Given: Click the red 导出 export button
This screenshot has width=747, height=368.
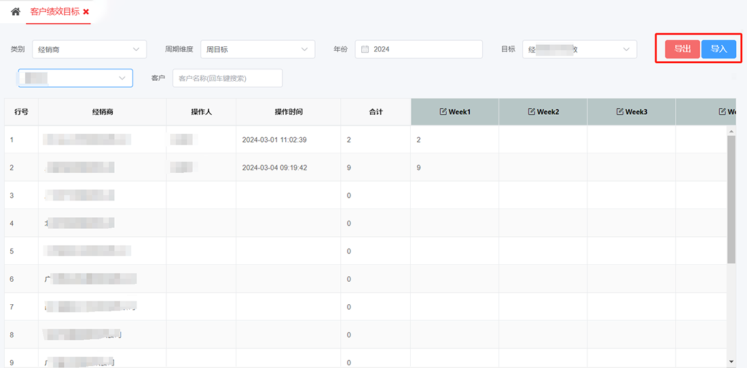Looking at the screenshot, I should coord(682,49).
